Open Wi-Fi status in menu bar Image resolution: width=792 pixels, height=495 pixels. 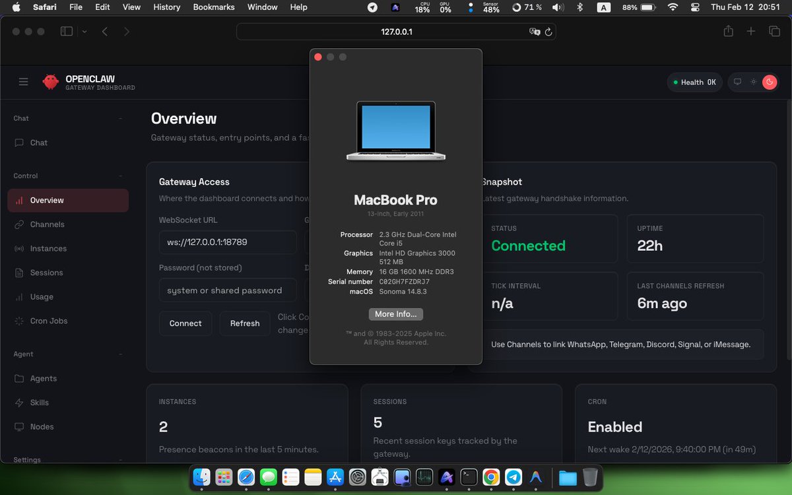coord(673,7)
